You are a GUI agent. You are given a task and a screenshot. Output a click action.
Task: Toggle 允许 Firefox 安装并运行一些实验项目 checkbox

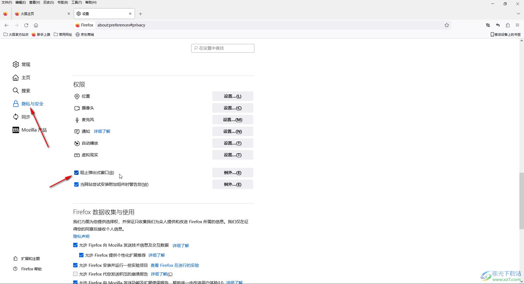pos(75,265)
